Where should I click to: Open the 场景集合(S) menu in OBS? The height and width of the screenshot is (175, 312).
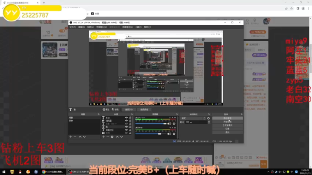click(x=128, y=27)
